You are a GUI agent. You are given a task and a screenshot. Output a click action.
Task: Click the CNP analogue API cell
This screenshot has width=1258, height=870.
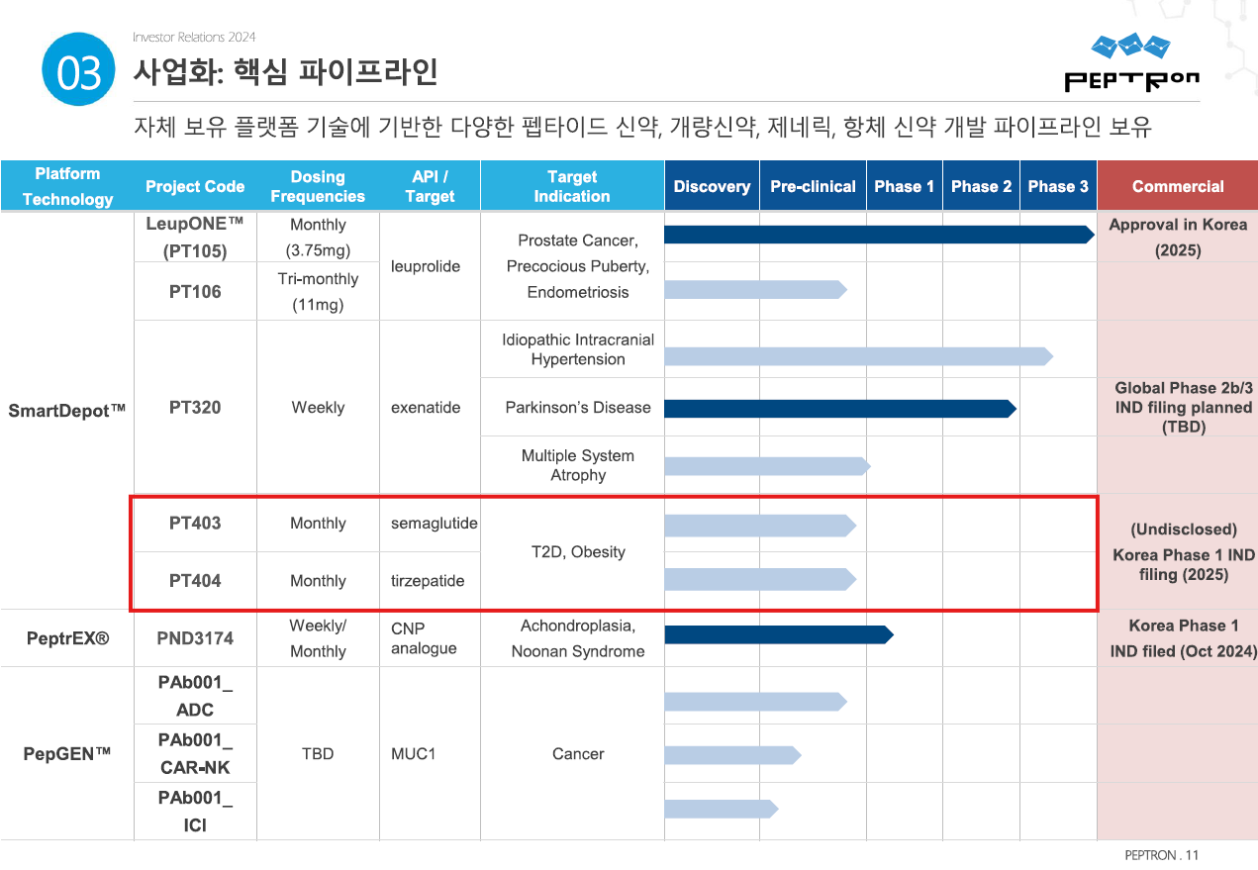tap(430, 638)
